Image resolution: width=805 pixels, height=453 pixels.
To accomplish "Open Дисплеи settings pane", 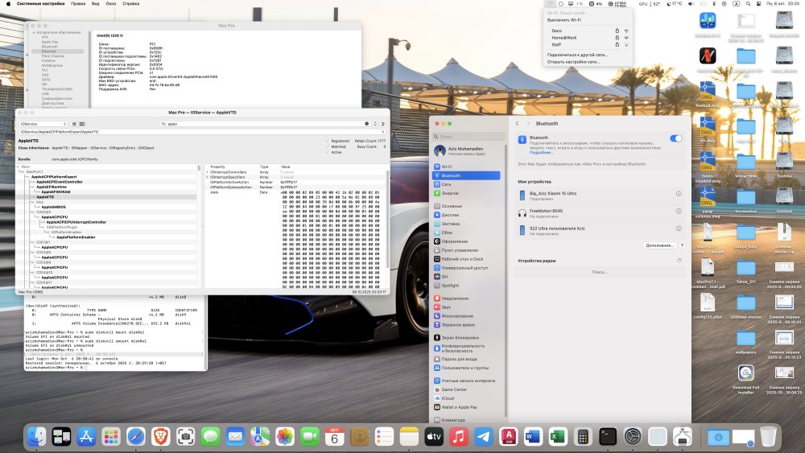I will click(466, 215).
